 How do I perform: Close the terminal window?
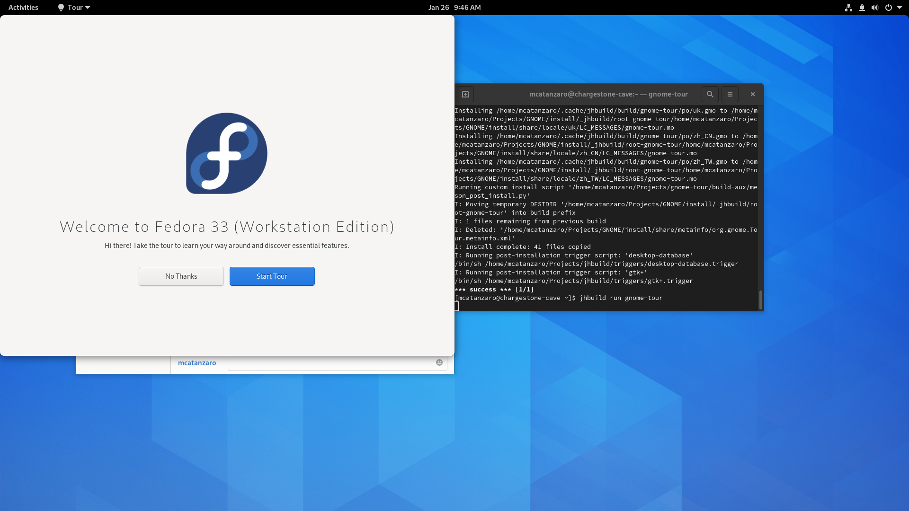click(752, 94)
